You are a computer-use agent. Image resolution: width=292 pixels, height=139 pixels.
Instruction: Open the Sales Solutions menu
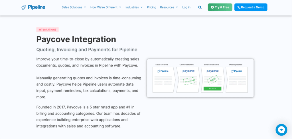[74, 7]
